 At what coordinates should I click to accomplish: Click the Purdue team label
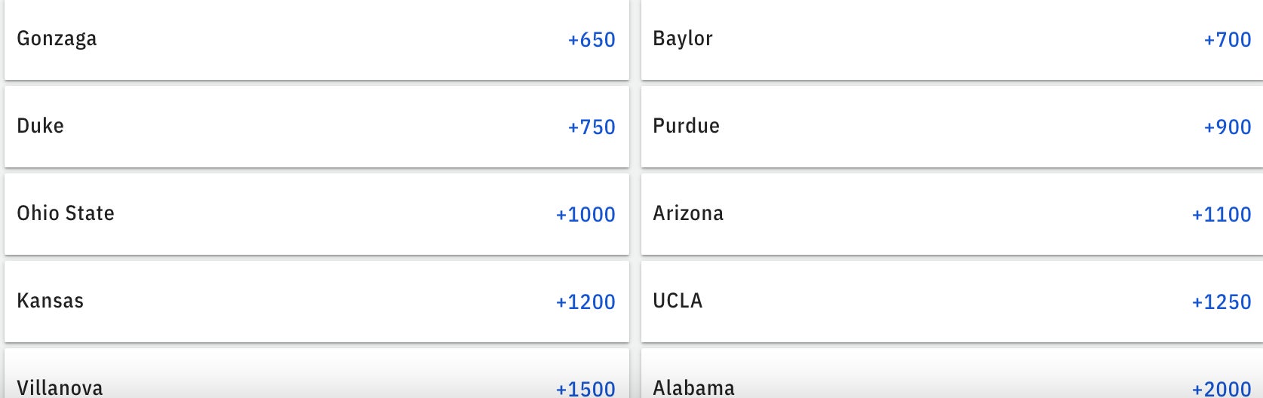point(687,126)
